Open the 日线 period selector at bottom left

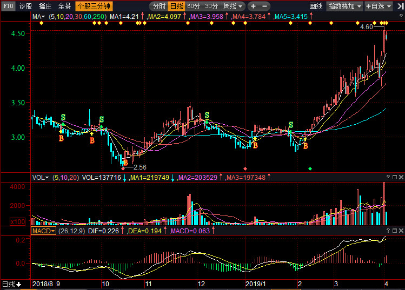coord(11,284)
